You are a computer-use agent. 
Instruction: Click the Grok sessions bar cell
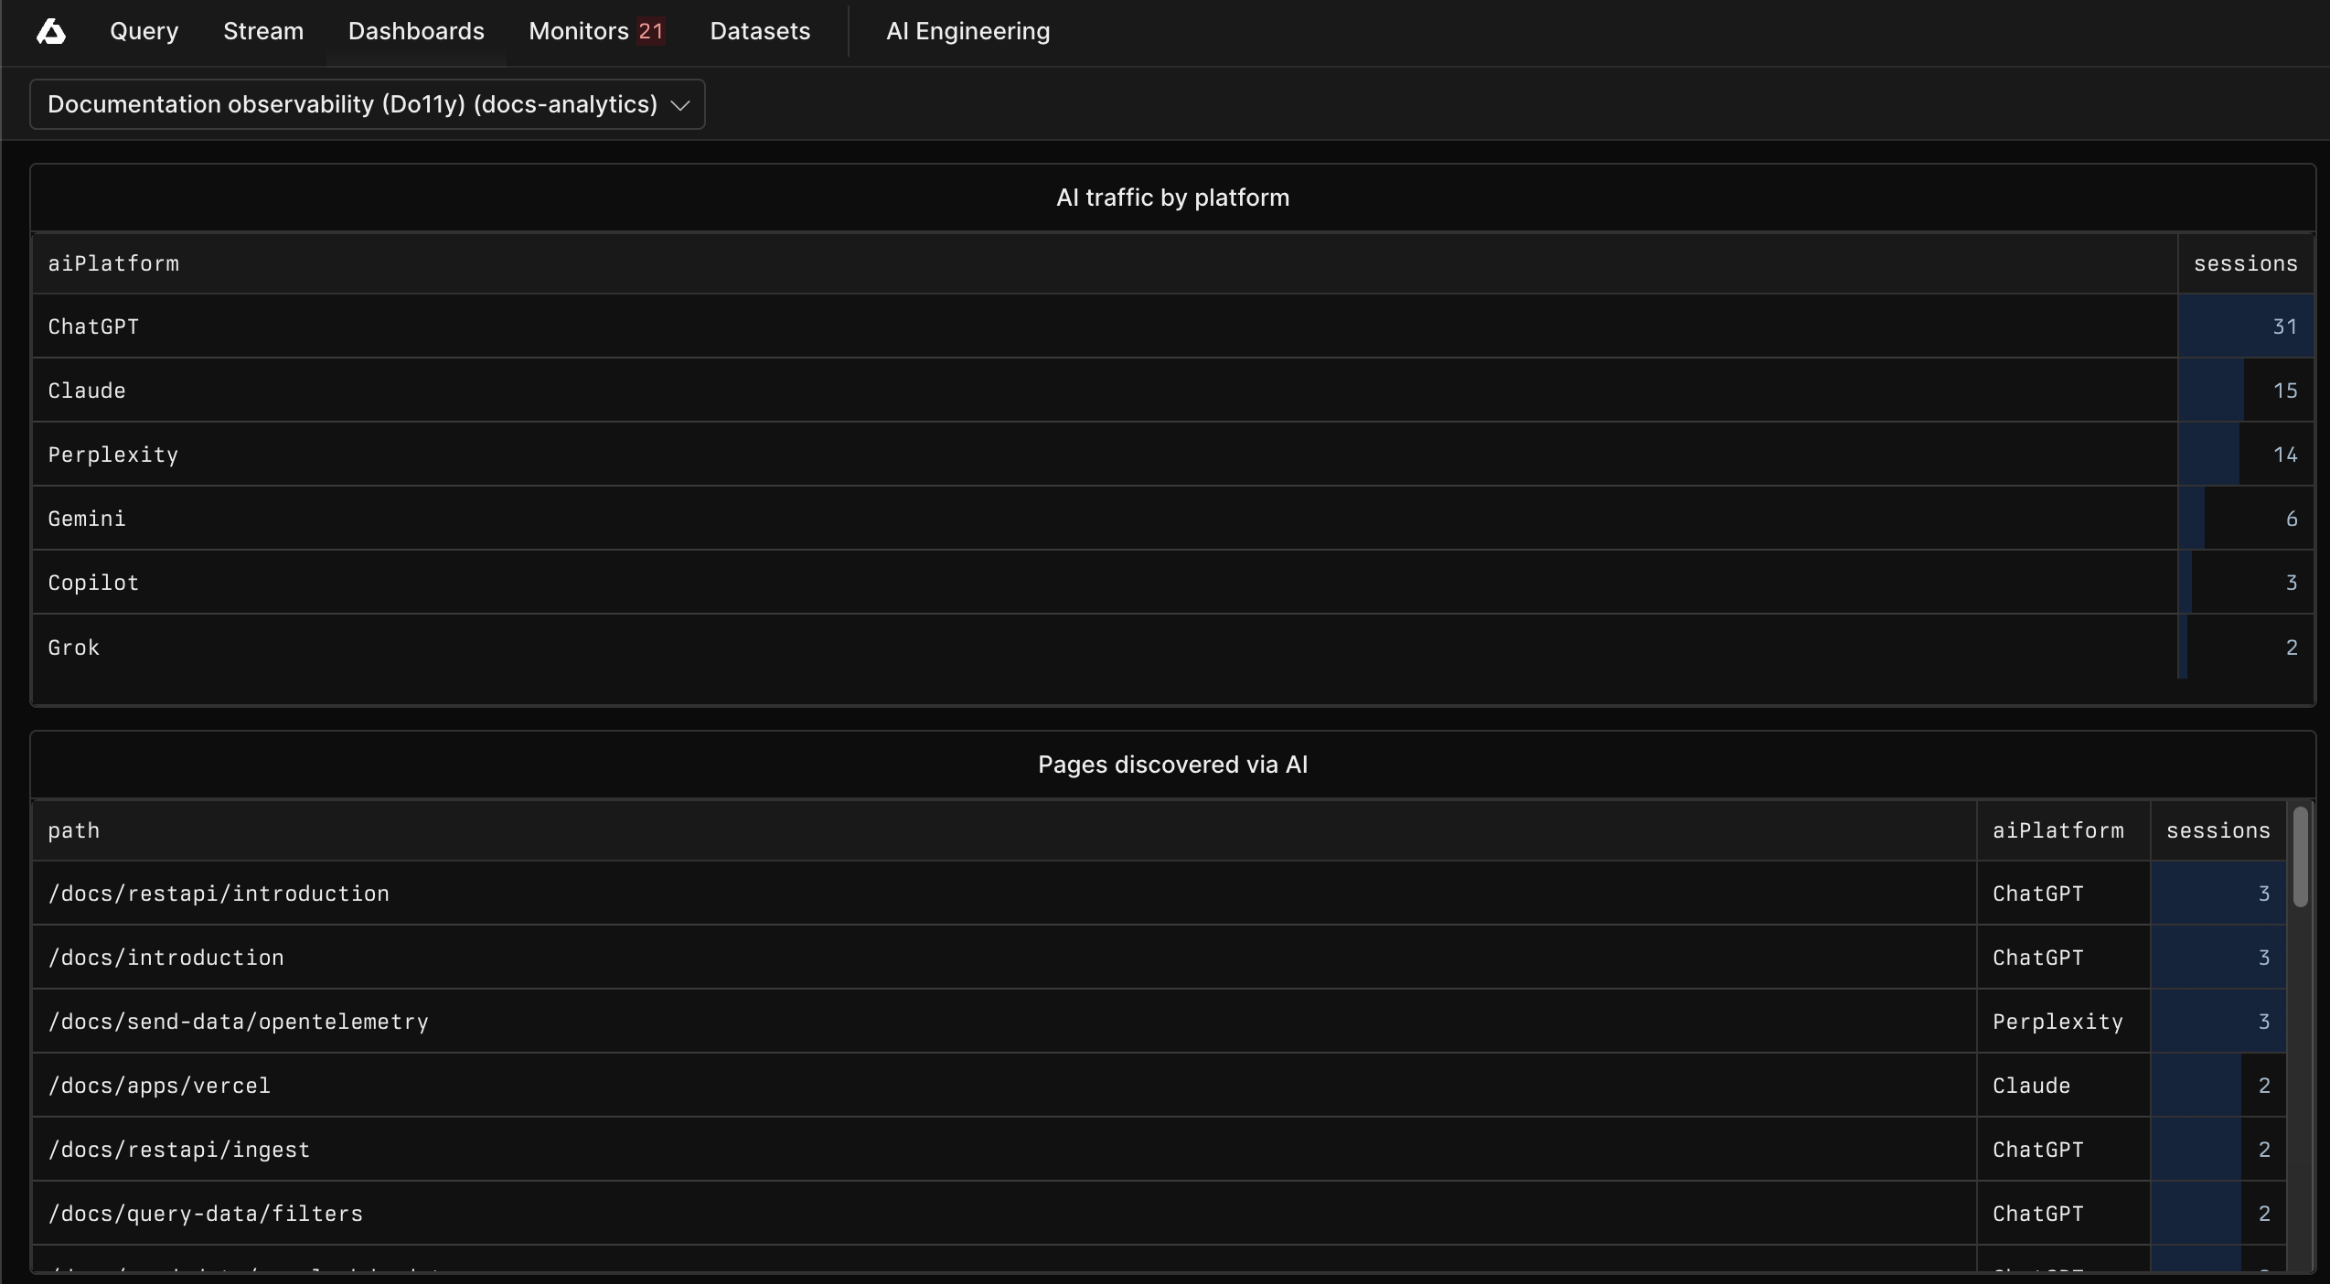tap(2245, 647)
